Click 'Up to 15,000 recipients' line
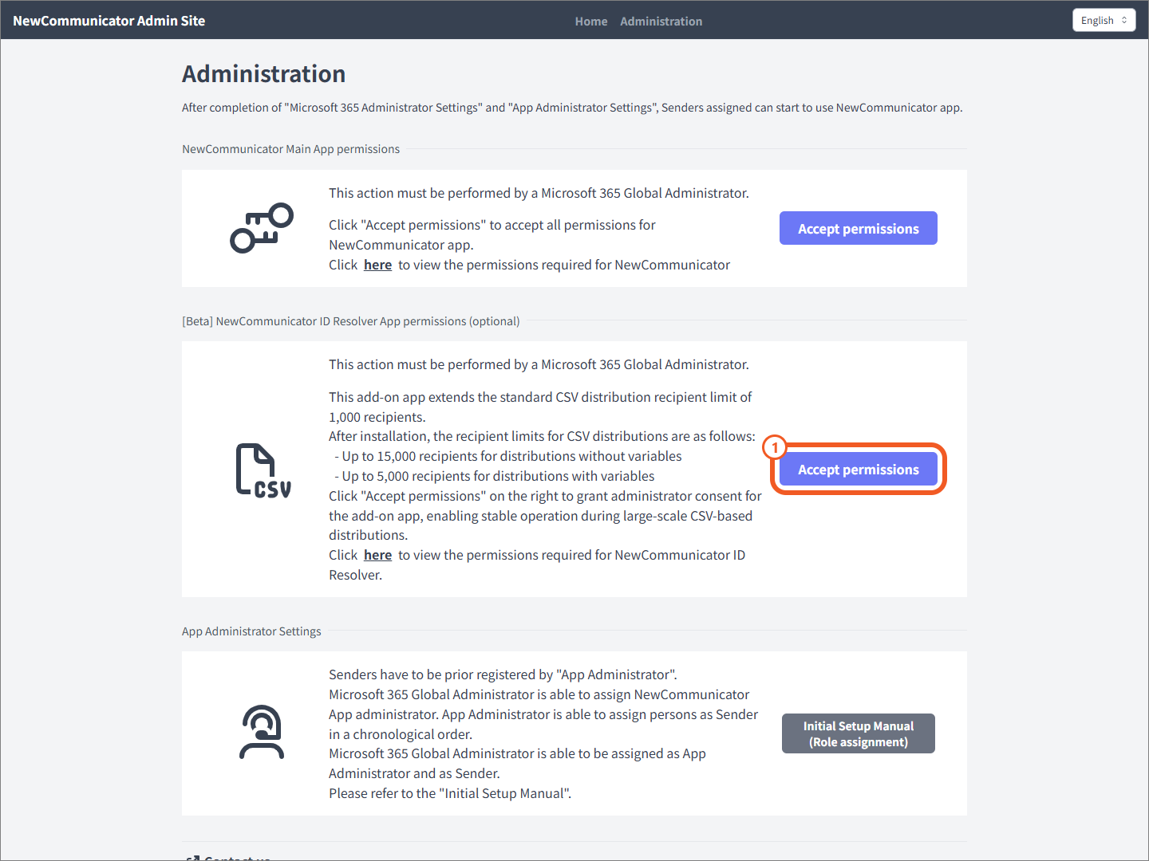 (x=508, y=456)
